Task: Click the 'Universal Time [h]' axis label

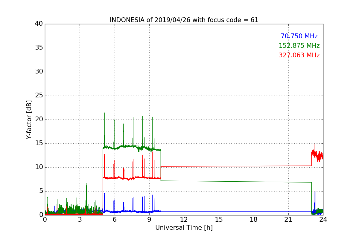Action: point(184,228)
